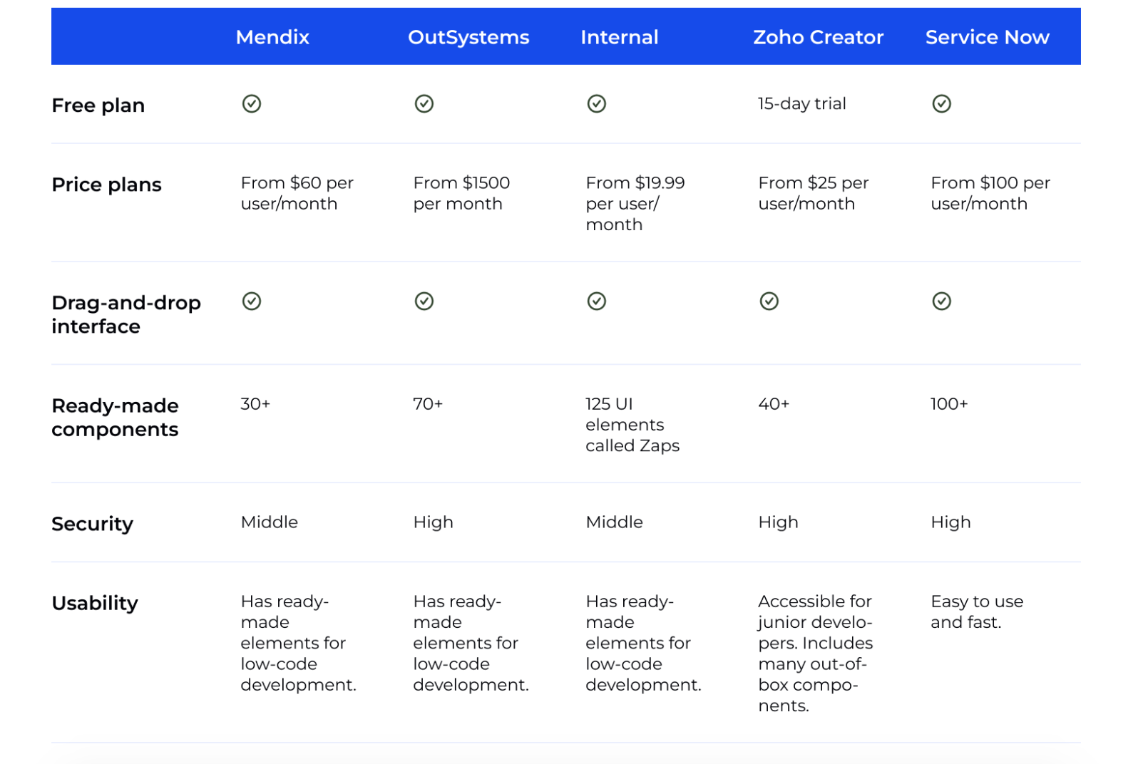Click the Internal column header

619,37
